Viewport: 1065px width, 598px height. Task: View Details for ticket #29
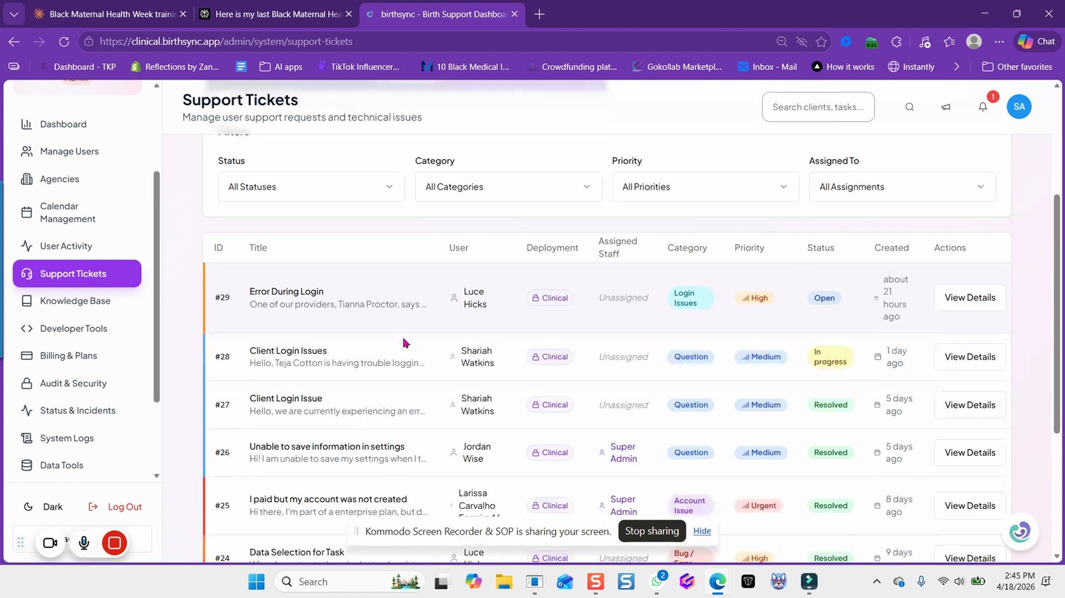coord(970,297)
